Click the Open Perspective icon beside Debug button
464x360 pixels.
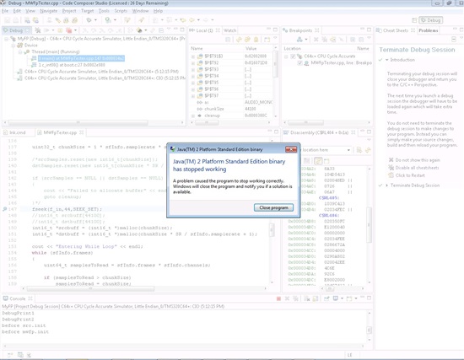tap(414, 20)
